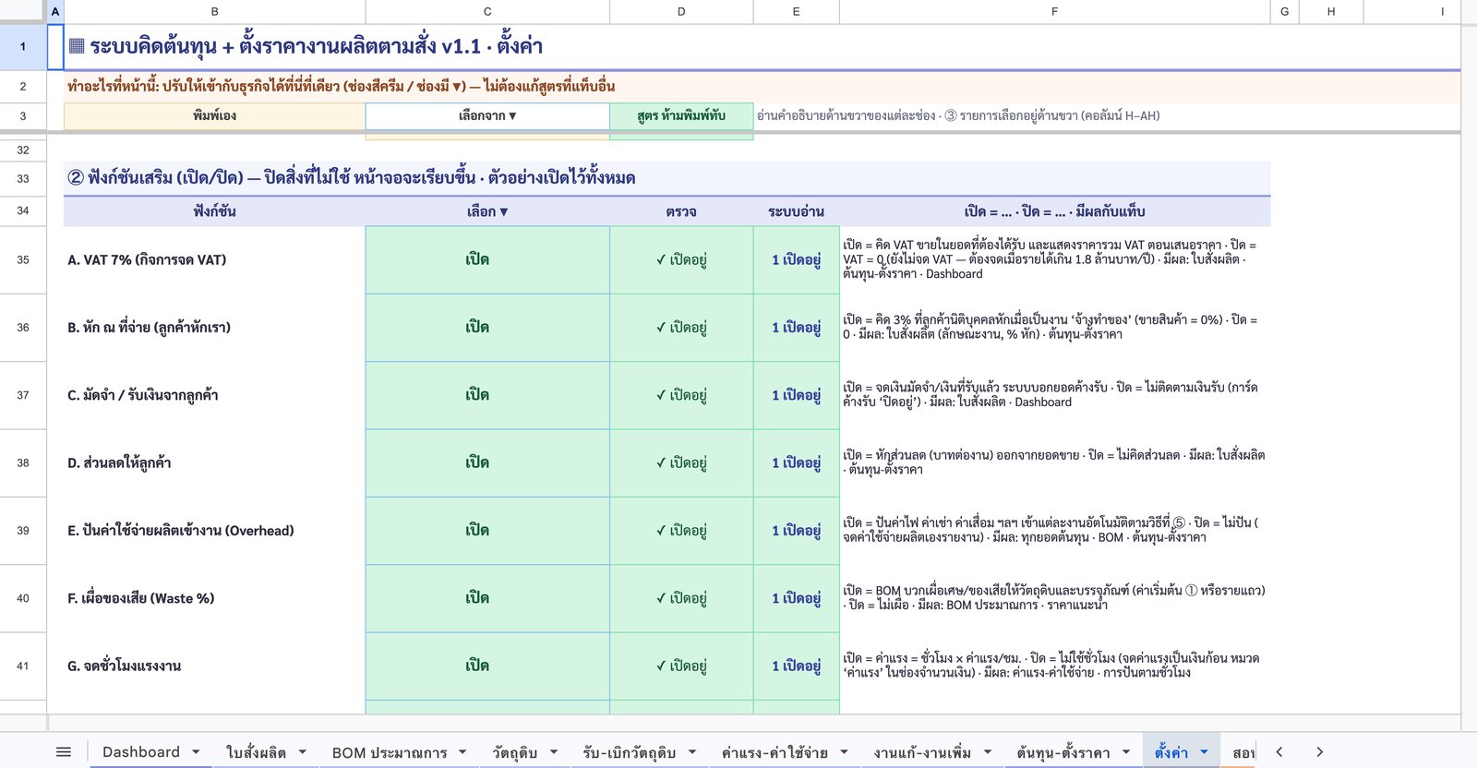Click 1 เปิดอยู่ in the G. จดชั่วโมงแรงงาน row

(x=796, y=666)
